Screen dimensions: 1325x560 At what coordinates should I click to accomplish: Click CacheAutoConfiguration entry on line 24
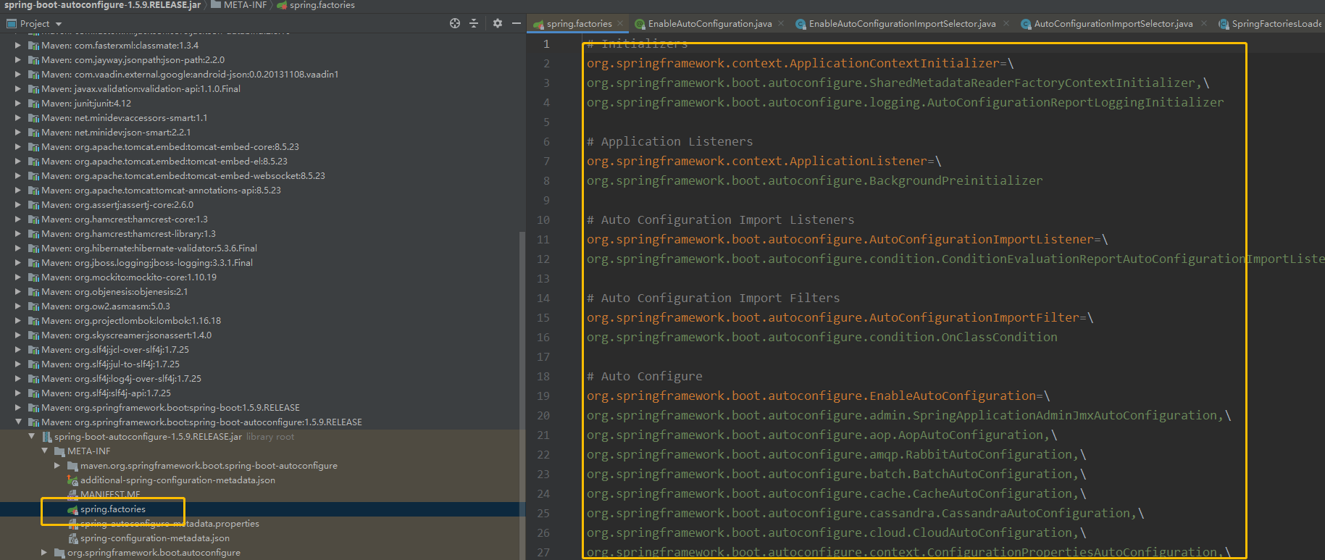click(992, 493)
